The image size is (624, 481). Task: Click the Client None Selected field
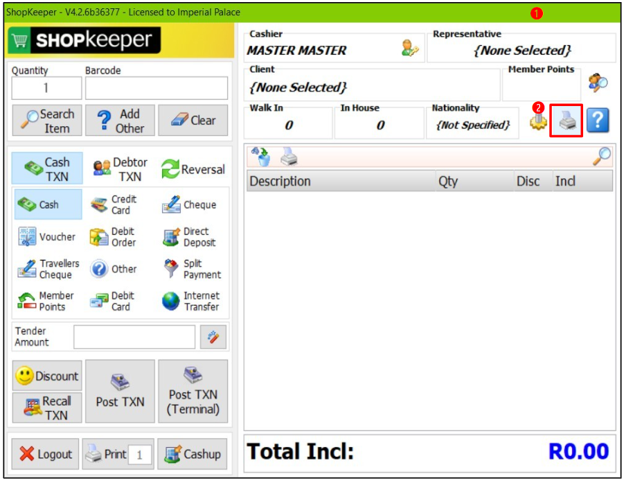[372, 87]
